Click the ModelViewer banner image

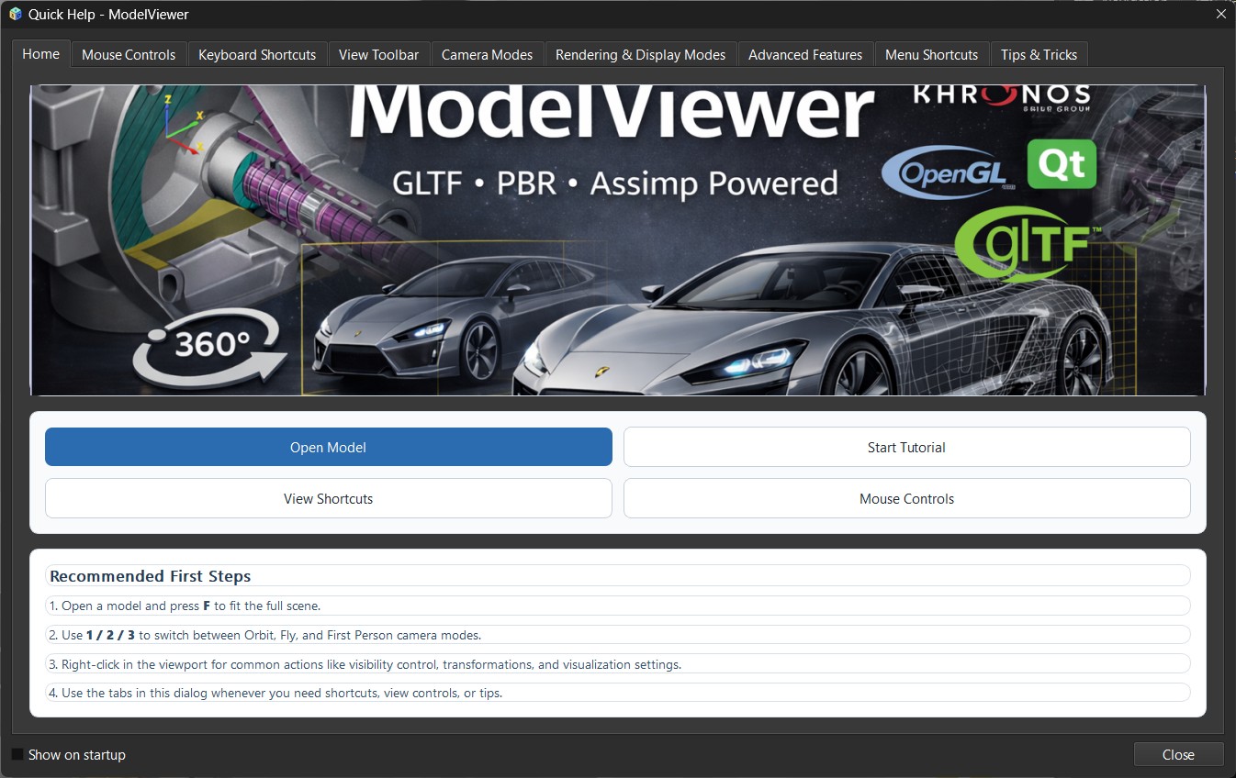pyautogui.click(x=618, y=240)
